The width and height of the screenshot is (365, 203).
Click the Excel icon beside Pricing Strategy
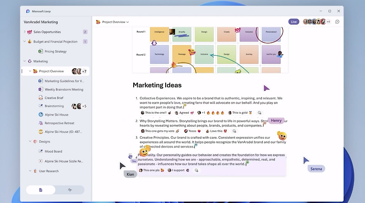point(41,51)
